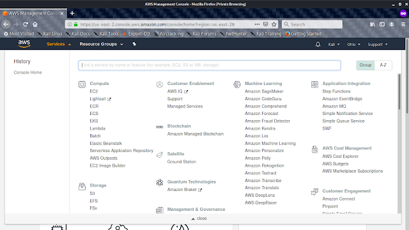The width and height of the screenshot is (409, 230).
Task: Open the Firefox library icon
Action: point(372,24)
